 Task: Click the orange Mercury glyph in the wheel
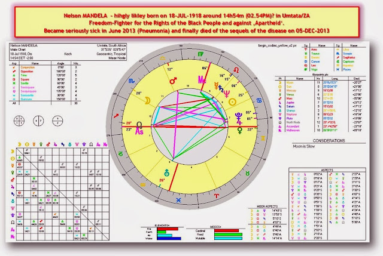click(x=216, y=85)
